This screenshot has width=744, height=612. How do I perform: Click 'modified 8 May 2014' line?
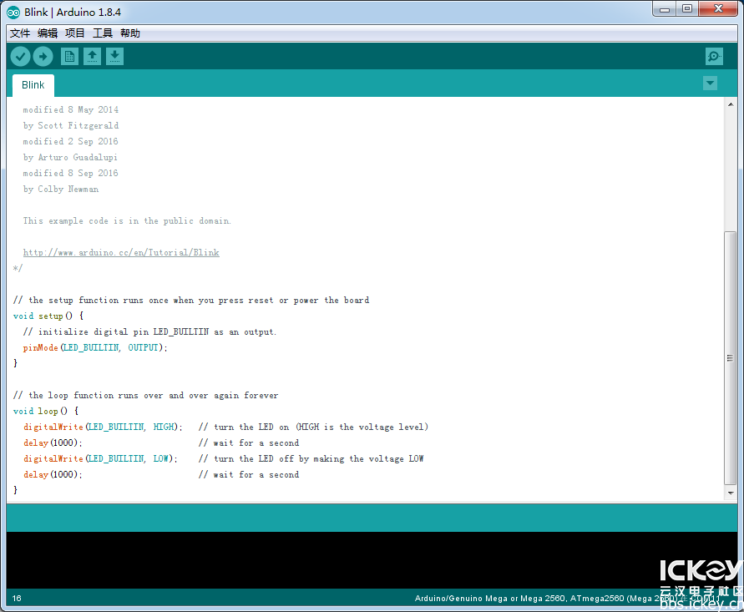71,109
